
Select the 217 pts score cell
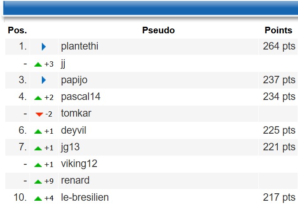point(278,198)
